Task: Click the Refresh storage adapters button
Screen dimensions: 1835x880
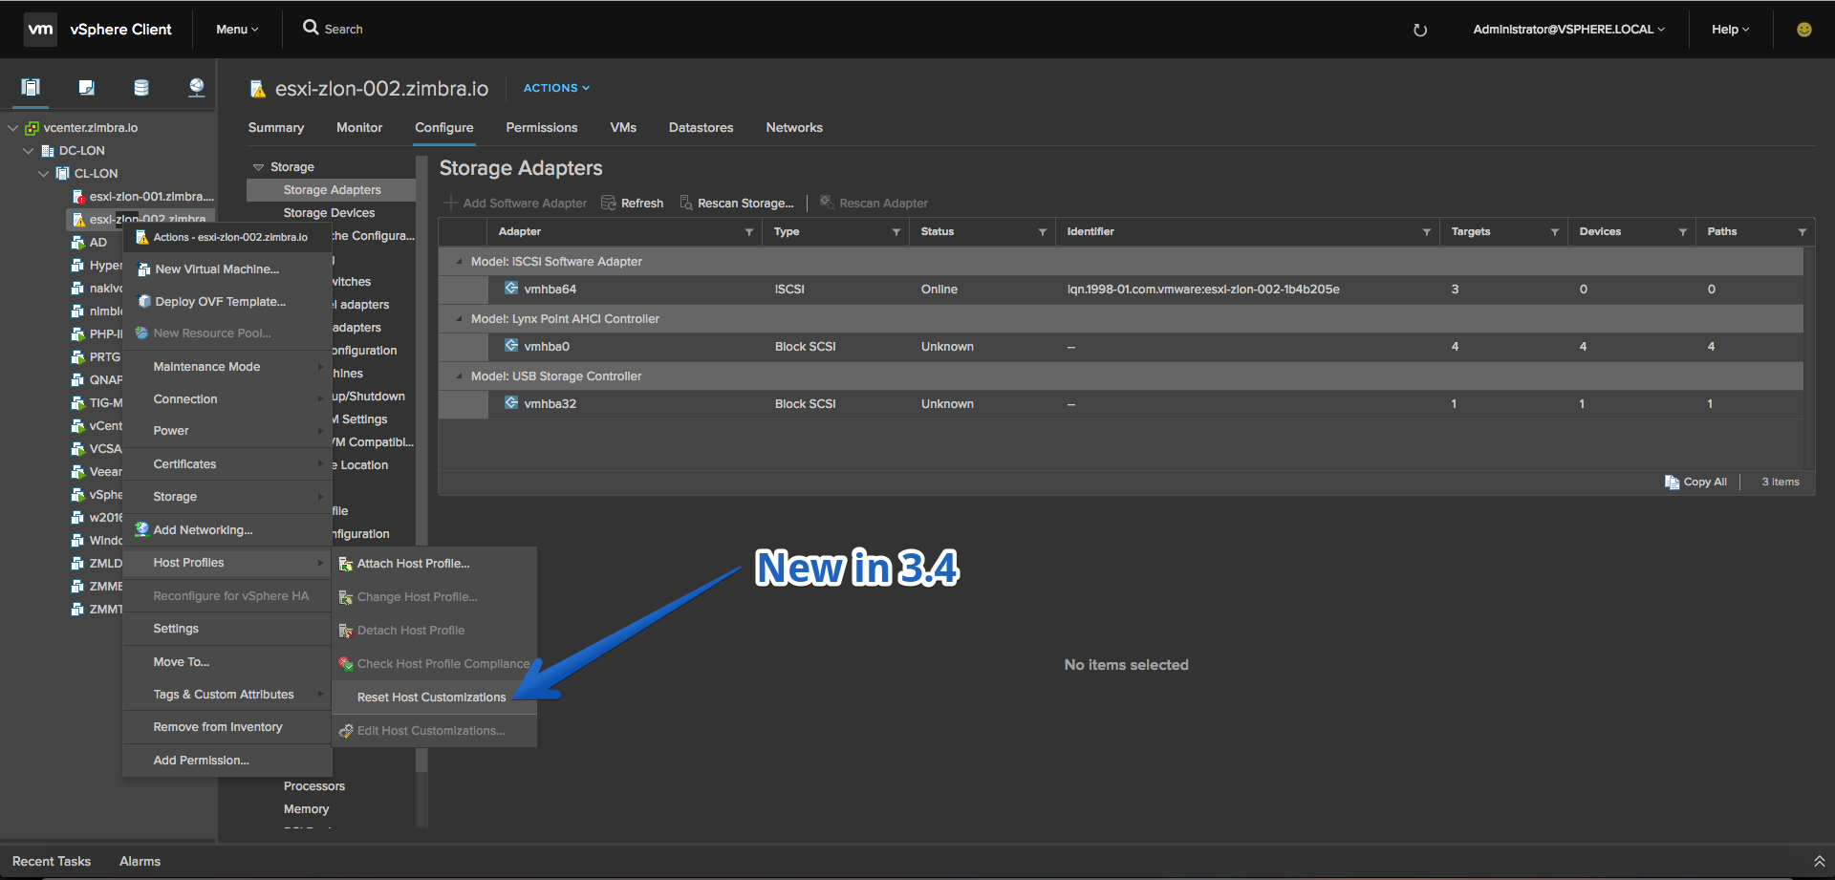Action: (633, 204)
